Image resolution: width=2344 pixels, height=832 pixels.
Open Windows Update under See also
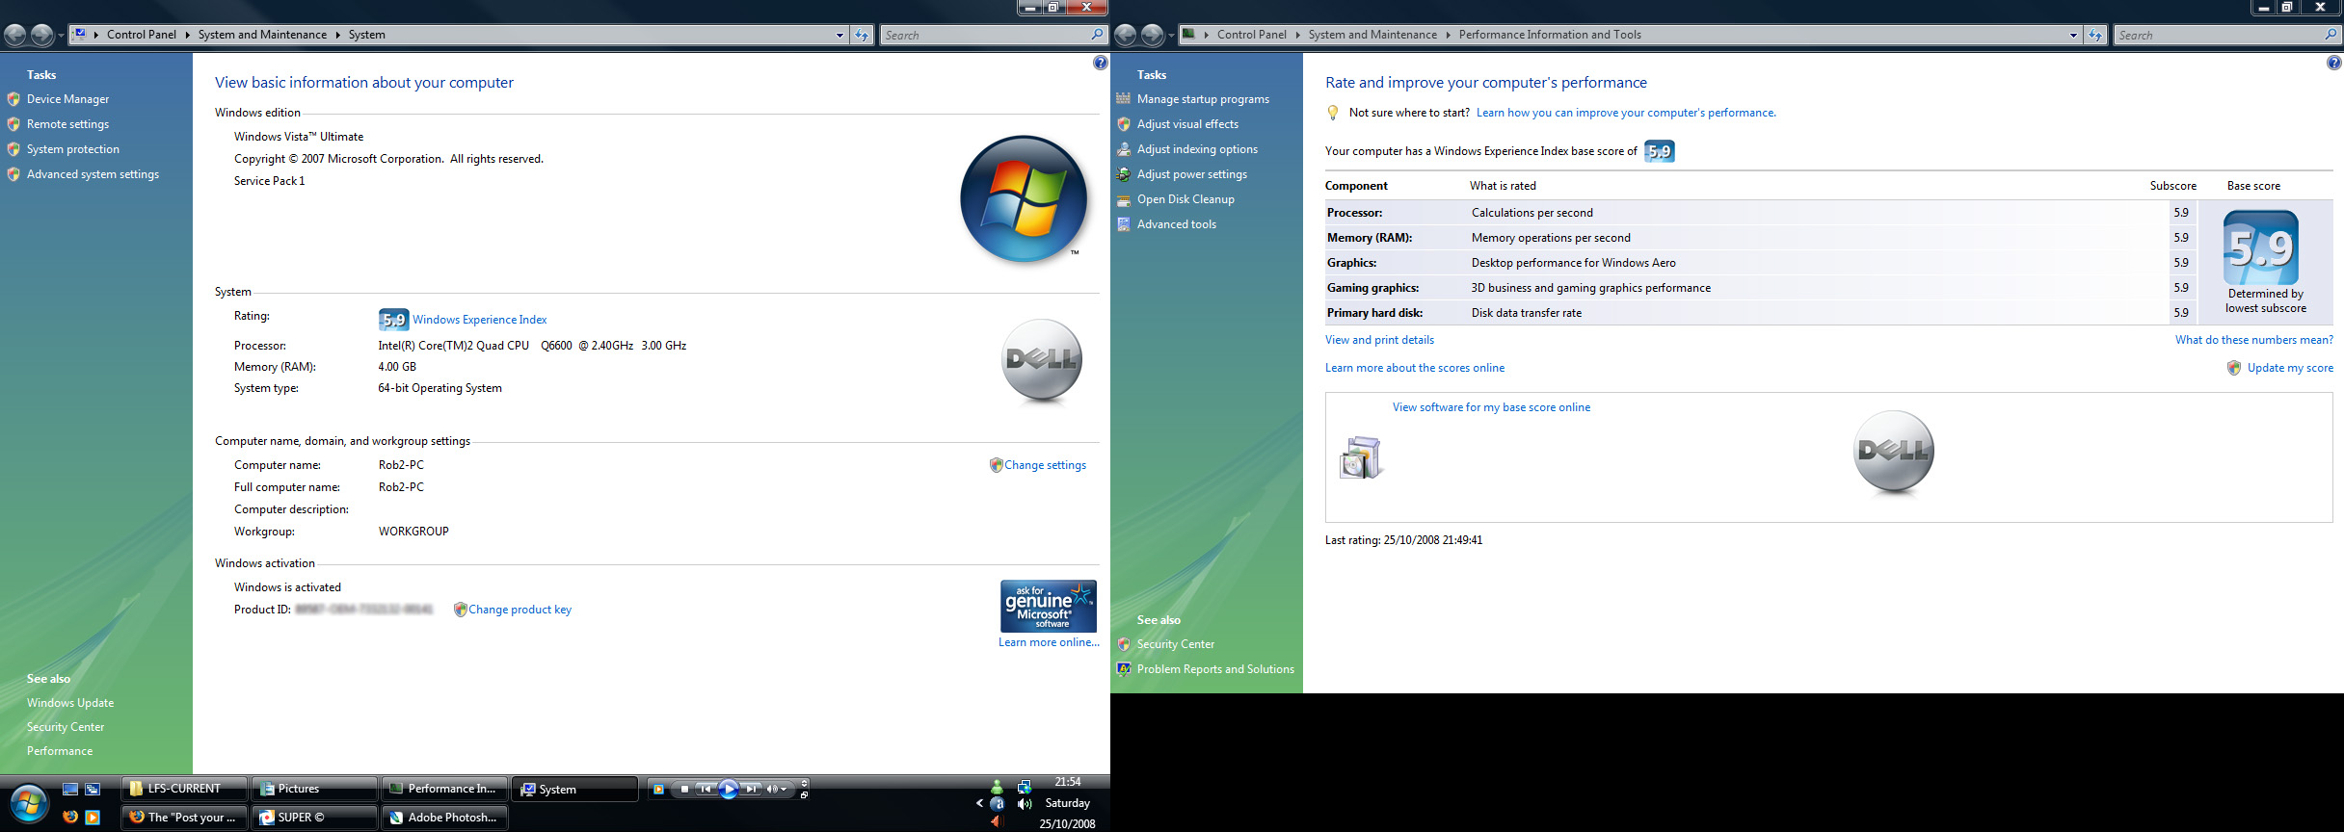pyautogui.click(x=70, y=703)
